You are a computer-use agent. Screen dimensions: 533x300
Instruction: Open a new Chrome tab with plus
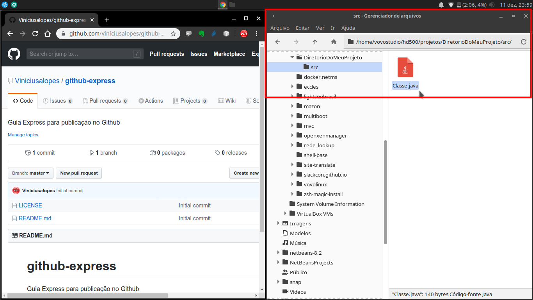(107, 20)
